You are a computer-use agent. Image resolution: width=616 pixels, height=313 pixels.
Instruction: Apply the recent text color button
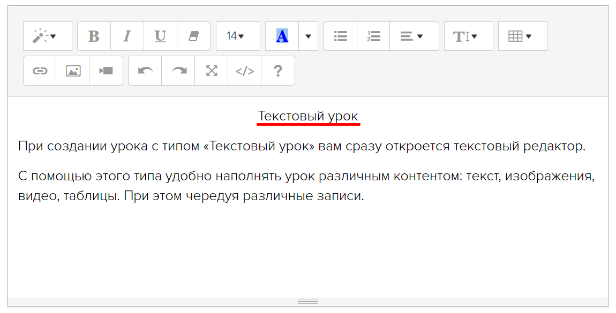(282, 36)
